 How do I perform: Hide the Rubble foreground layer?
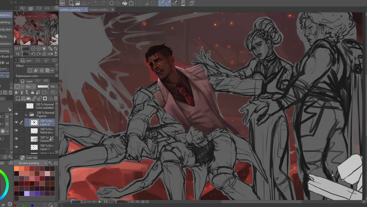[x=17, y=131]
